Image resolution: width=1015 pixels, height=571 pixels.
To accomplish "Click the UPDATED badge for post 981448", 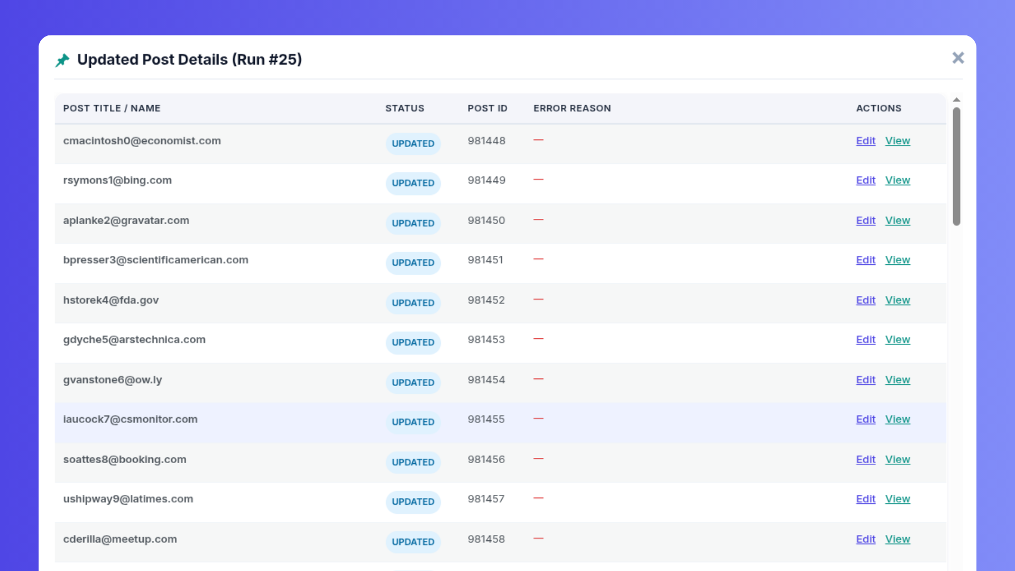I will click(x=413, y=144).
